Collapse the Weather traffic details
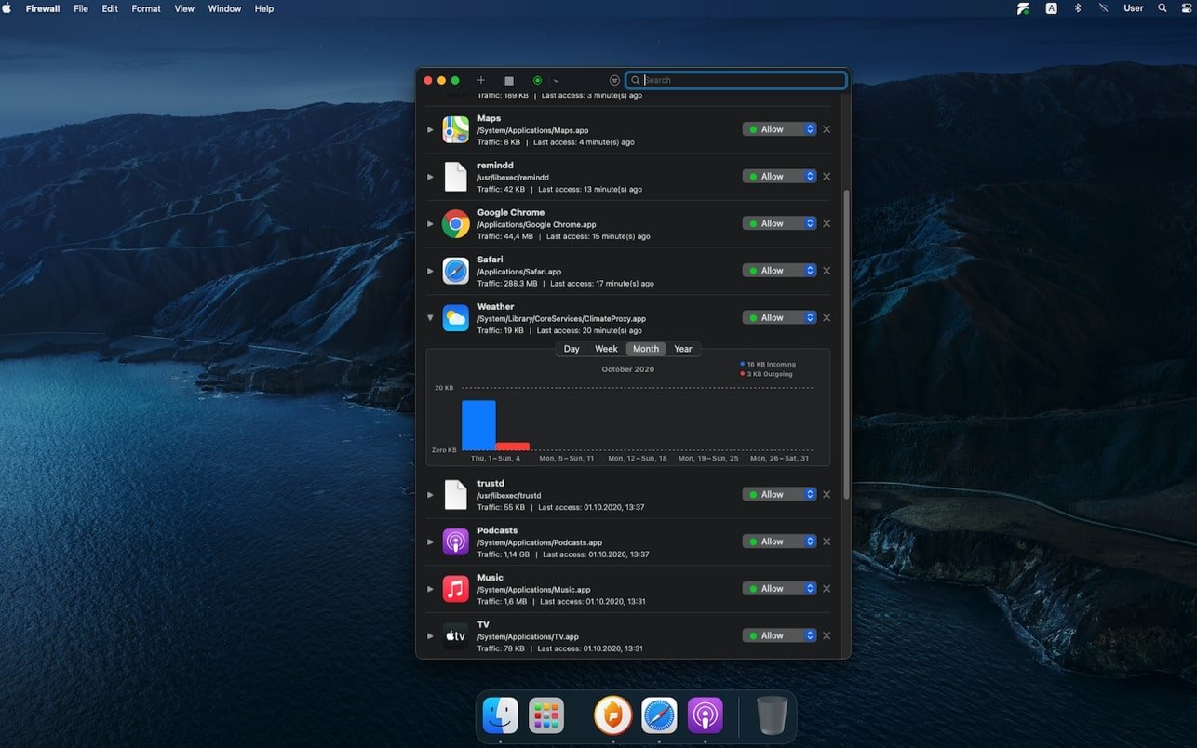This screenshot has width=1197, height=748. tap(430, 318)
